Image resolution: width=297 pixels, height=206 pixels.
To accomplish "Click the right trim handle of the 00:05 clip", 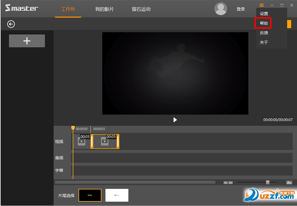I will pos(118,141).
